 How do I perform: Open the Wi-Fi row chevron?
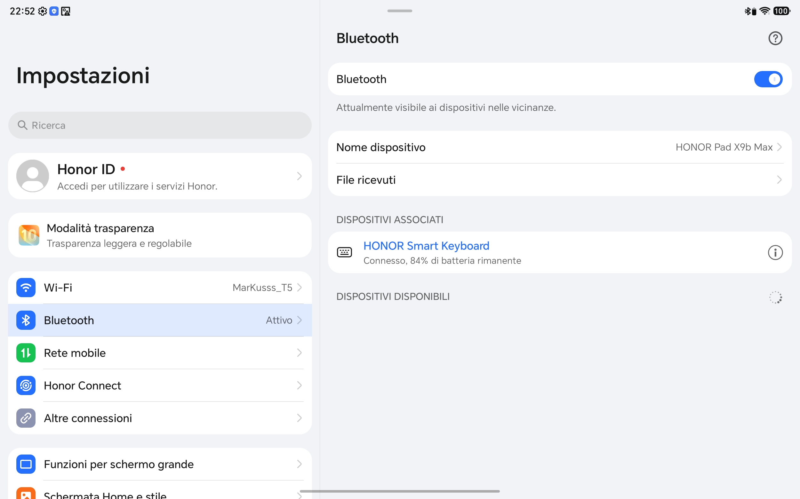tap(299, 288)
